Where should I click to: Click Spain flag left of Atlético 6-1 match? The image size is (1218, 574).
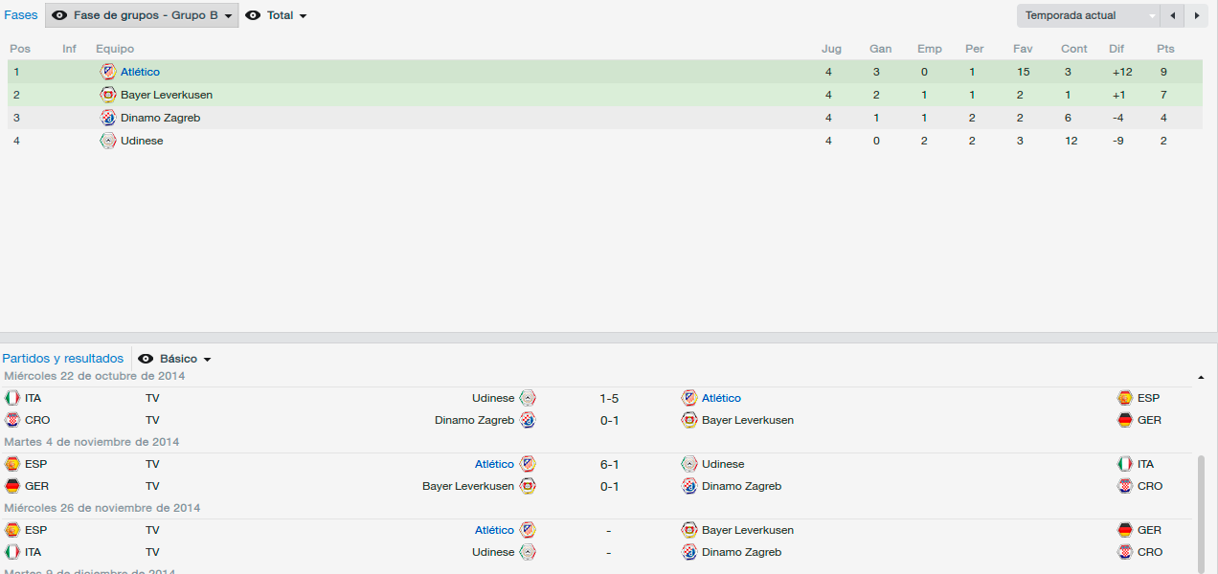[x=12, y=464]
